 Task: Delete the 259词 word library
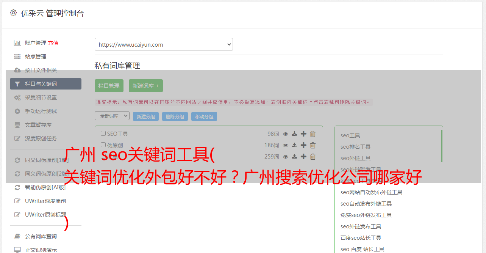point(313,157)
